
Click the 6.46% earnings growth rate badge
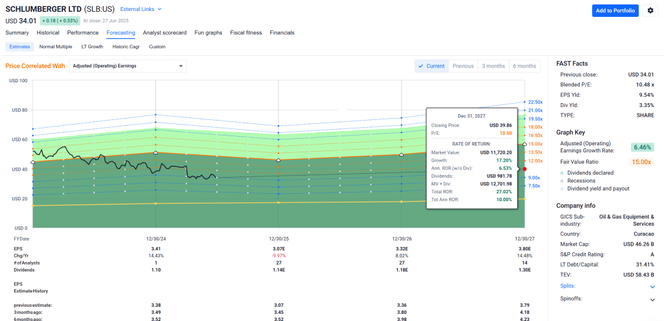pos(641,147)
